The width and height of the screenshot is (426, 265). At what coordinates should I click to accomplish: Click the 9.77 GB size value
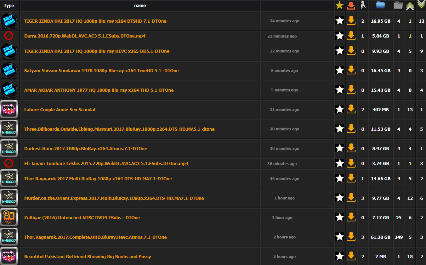[381, 198]
